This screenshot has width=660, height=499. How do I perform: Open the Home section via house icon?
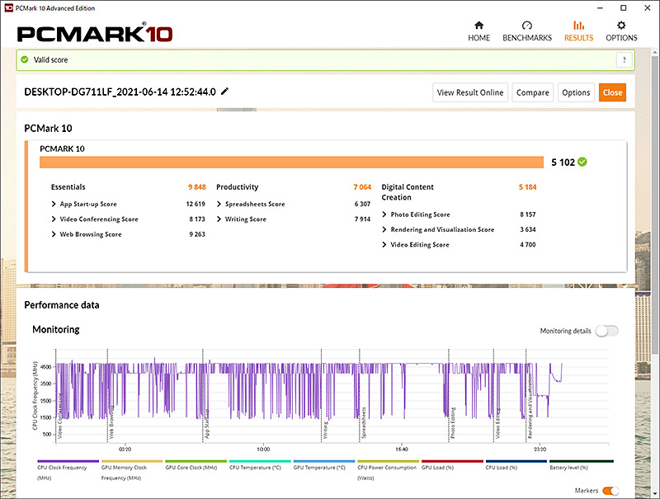(x=478, y=26)
